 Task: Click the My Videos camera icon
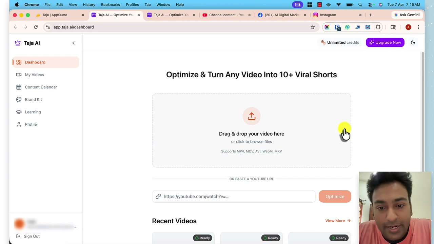coord(19,75)
